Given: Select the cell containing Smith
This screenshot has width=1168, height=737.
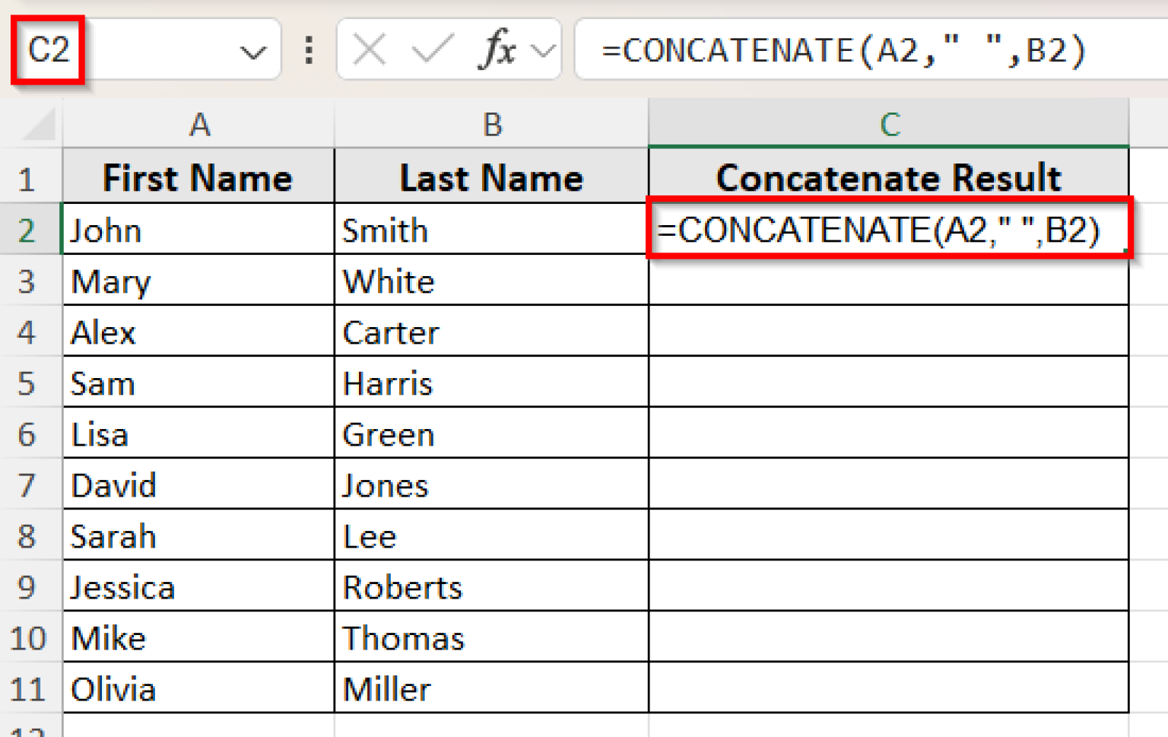Looking at the screenshot, I should [490, 230].
